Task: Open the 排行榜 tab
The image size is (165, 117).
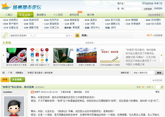Action: [90, 15]
